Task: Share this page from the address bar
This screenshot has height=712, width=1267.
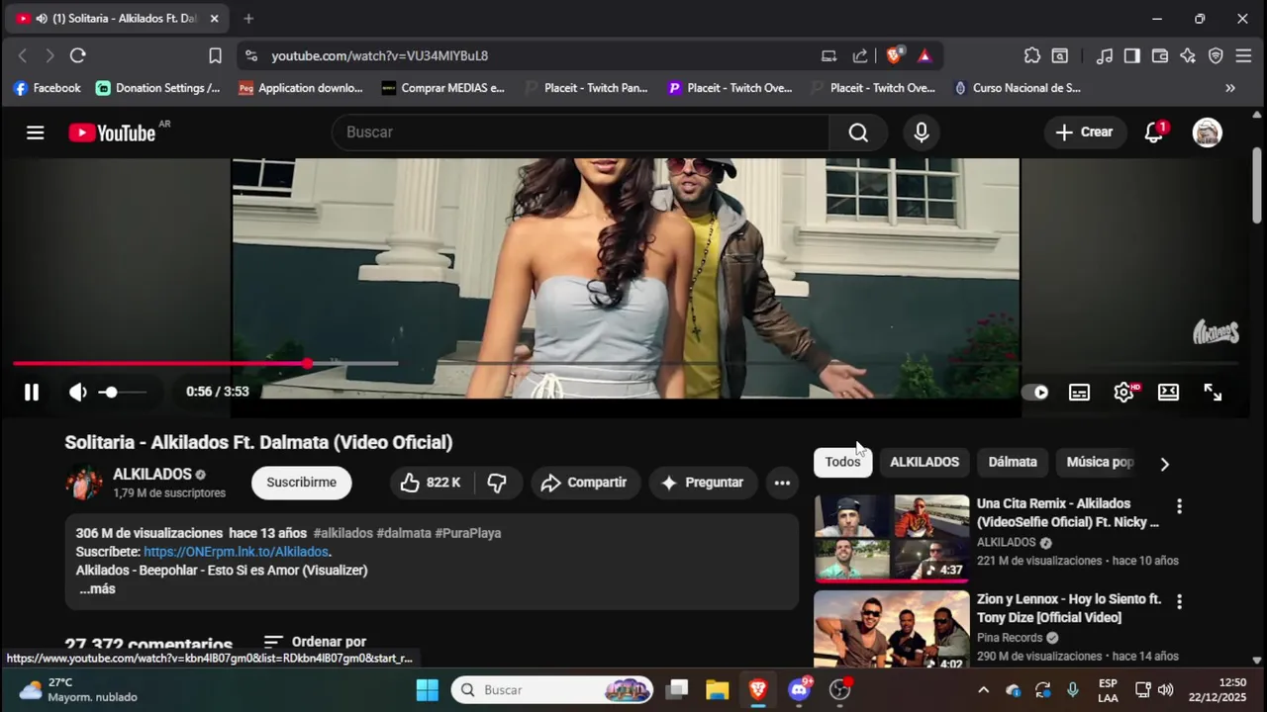Action: click(x=860, y=56)
